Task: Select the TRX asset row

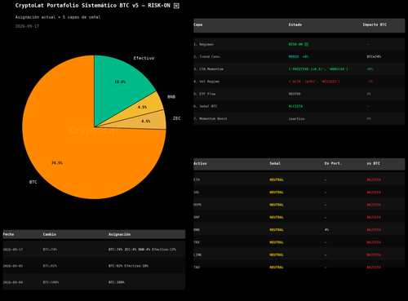Action: click(x=299, y=242)
